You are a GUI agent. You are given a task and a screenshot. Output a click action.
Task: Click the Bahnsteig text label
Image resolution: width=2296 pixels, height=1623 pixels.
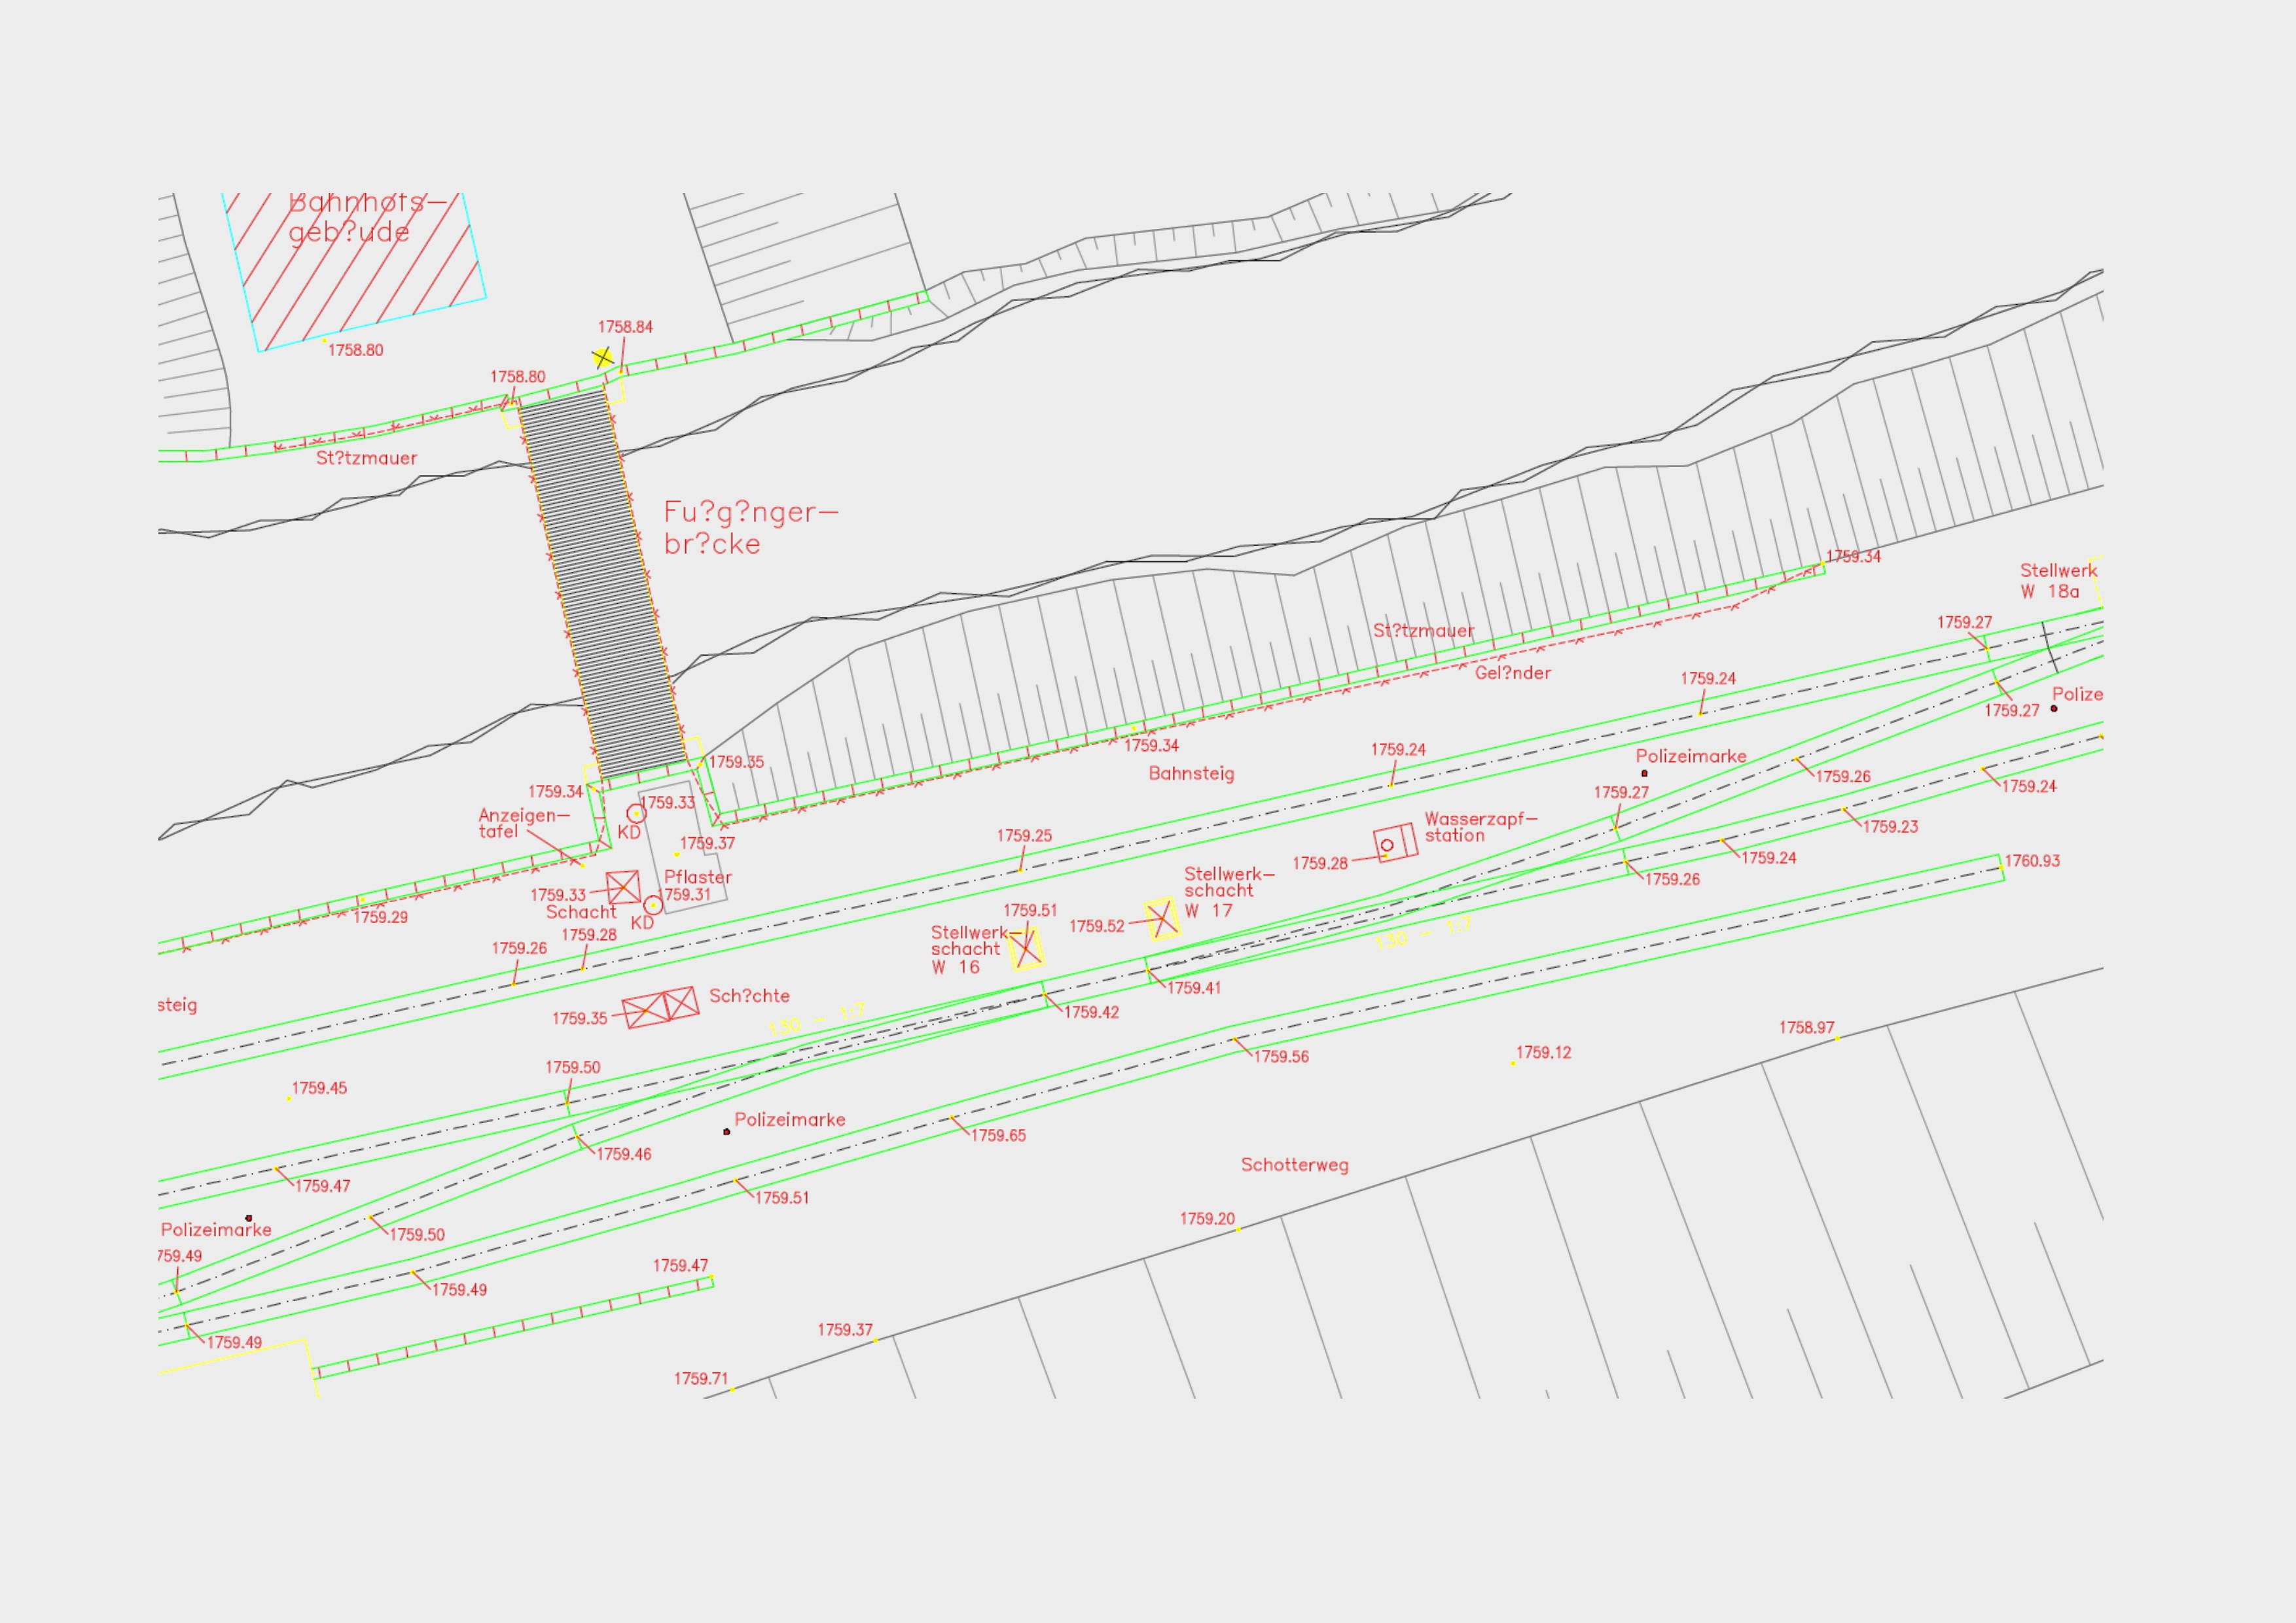pyautogui.click(x=1191, y=773)
